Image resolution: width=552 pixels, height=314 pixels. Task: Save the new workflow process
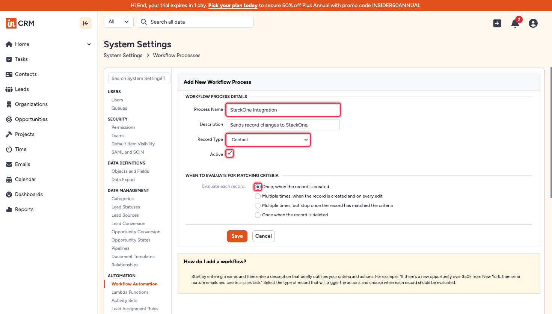click(237, 236)
